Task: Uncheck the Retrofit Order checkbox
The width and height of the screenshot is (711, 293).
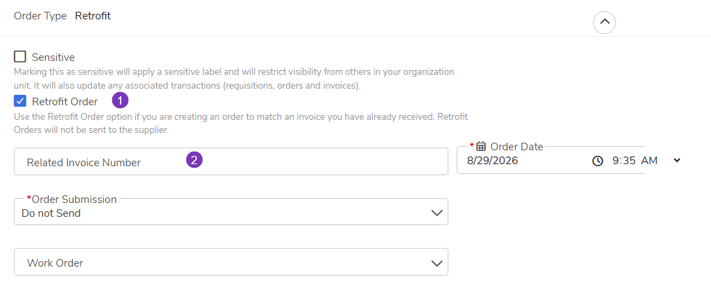Action: (20, 101)
